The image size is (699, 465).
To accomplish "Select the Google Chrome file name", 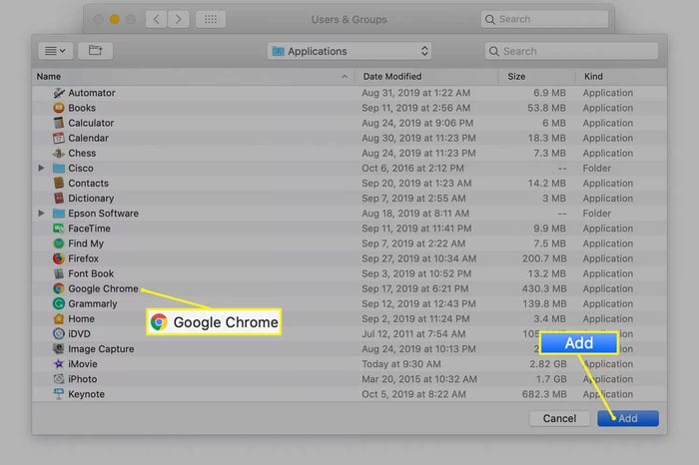I will coord(103,288).
